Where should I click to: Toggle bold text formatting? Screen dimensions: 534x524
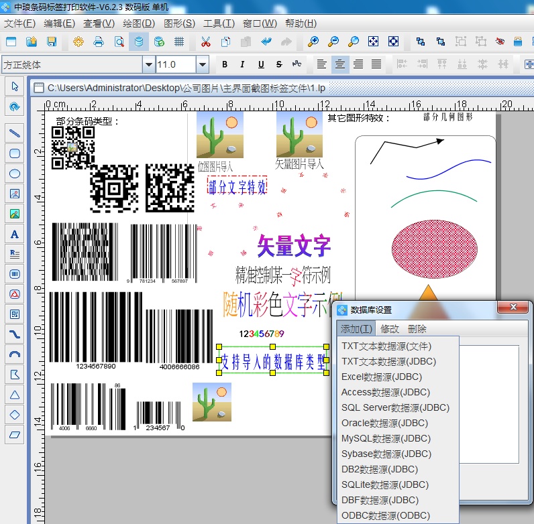click(x=225, y=65)
